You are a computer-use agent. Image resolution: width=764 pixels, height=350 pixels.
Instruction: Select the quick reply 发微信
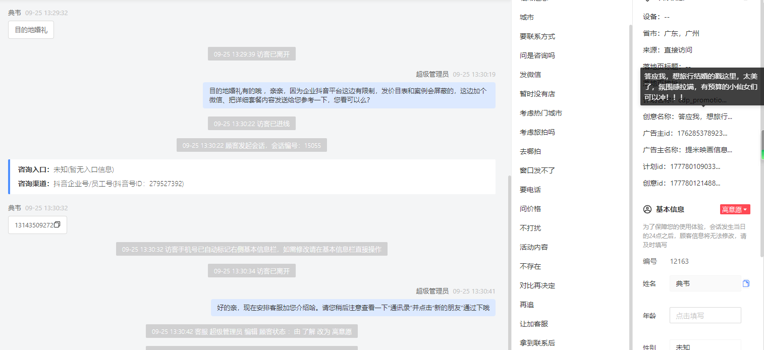point(530,75)
